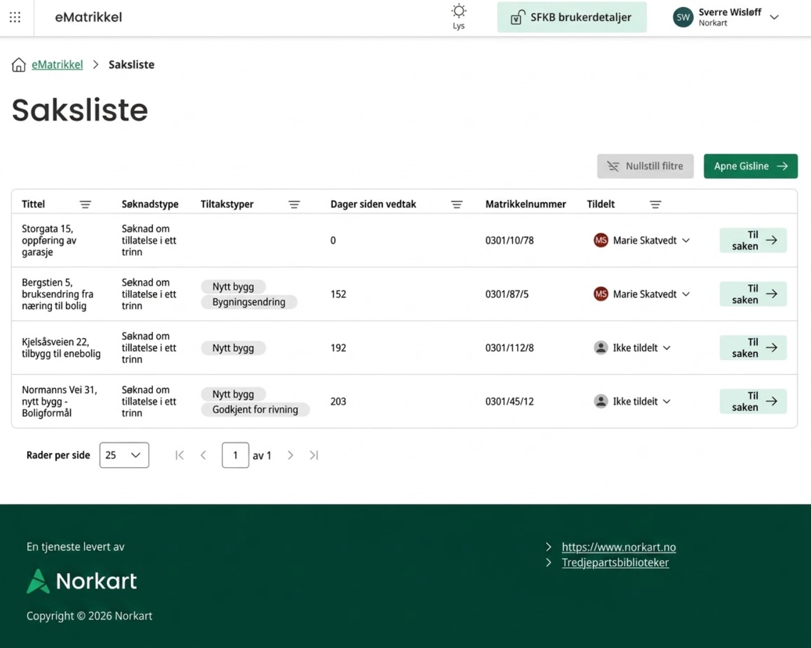Screen dimensions: 811x648
Task: Go to home via house icon
Action: pos(19,64)
